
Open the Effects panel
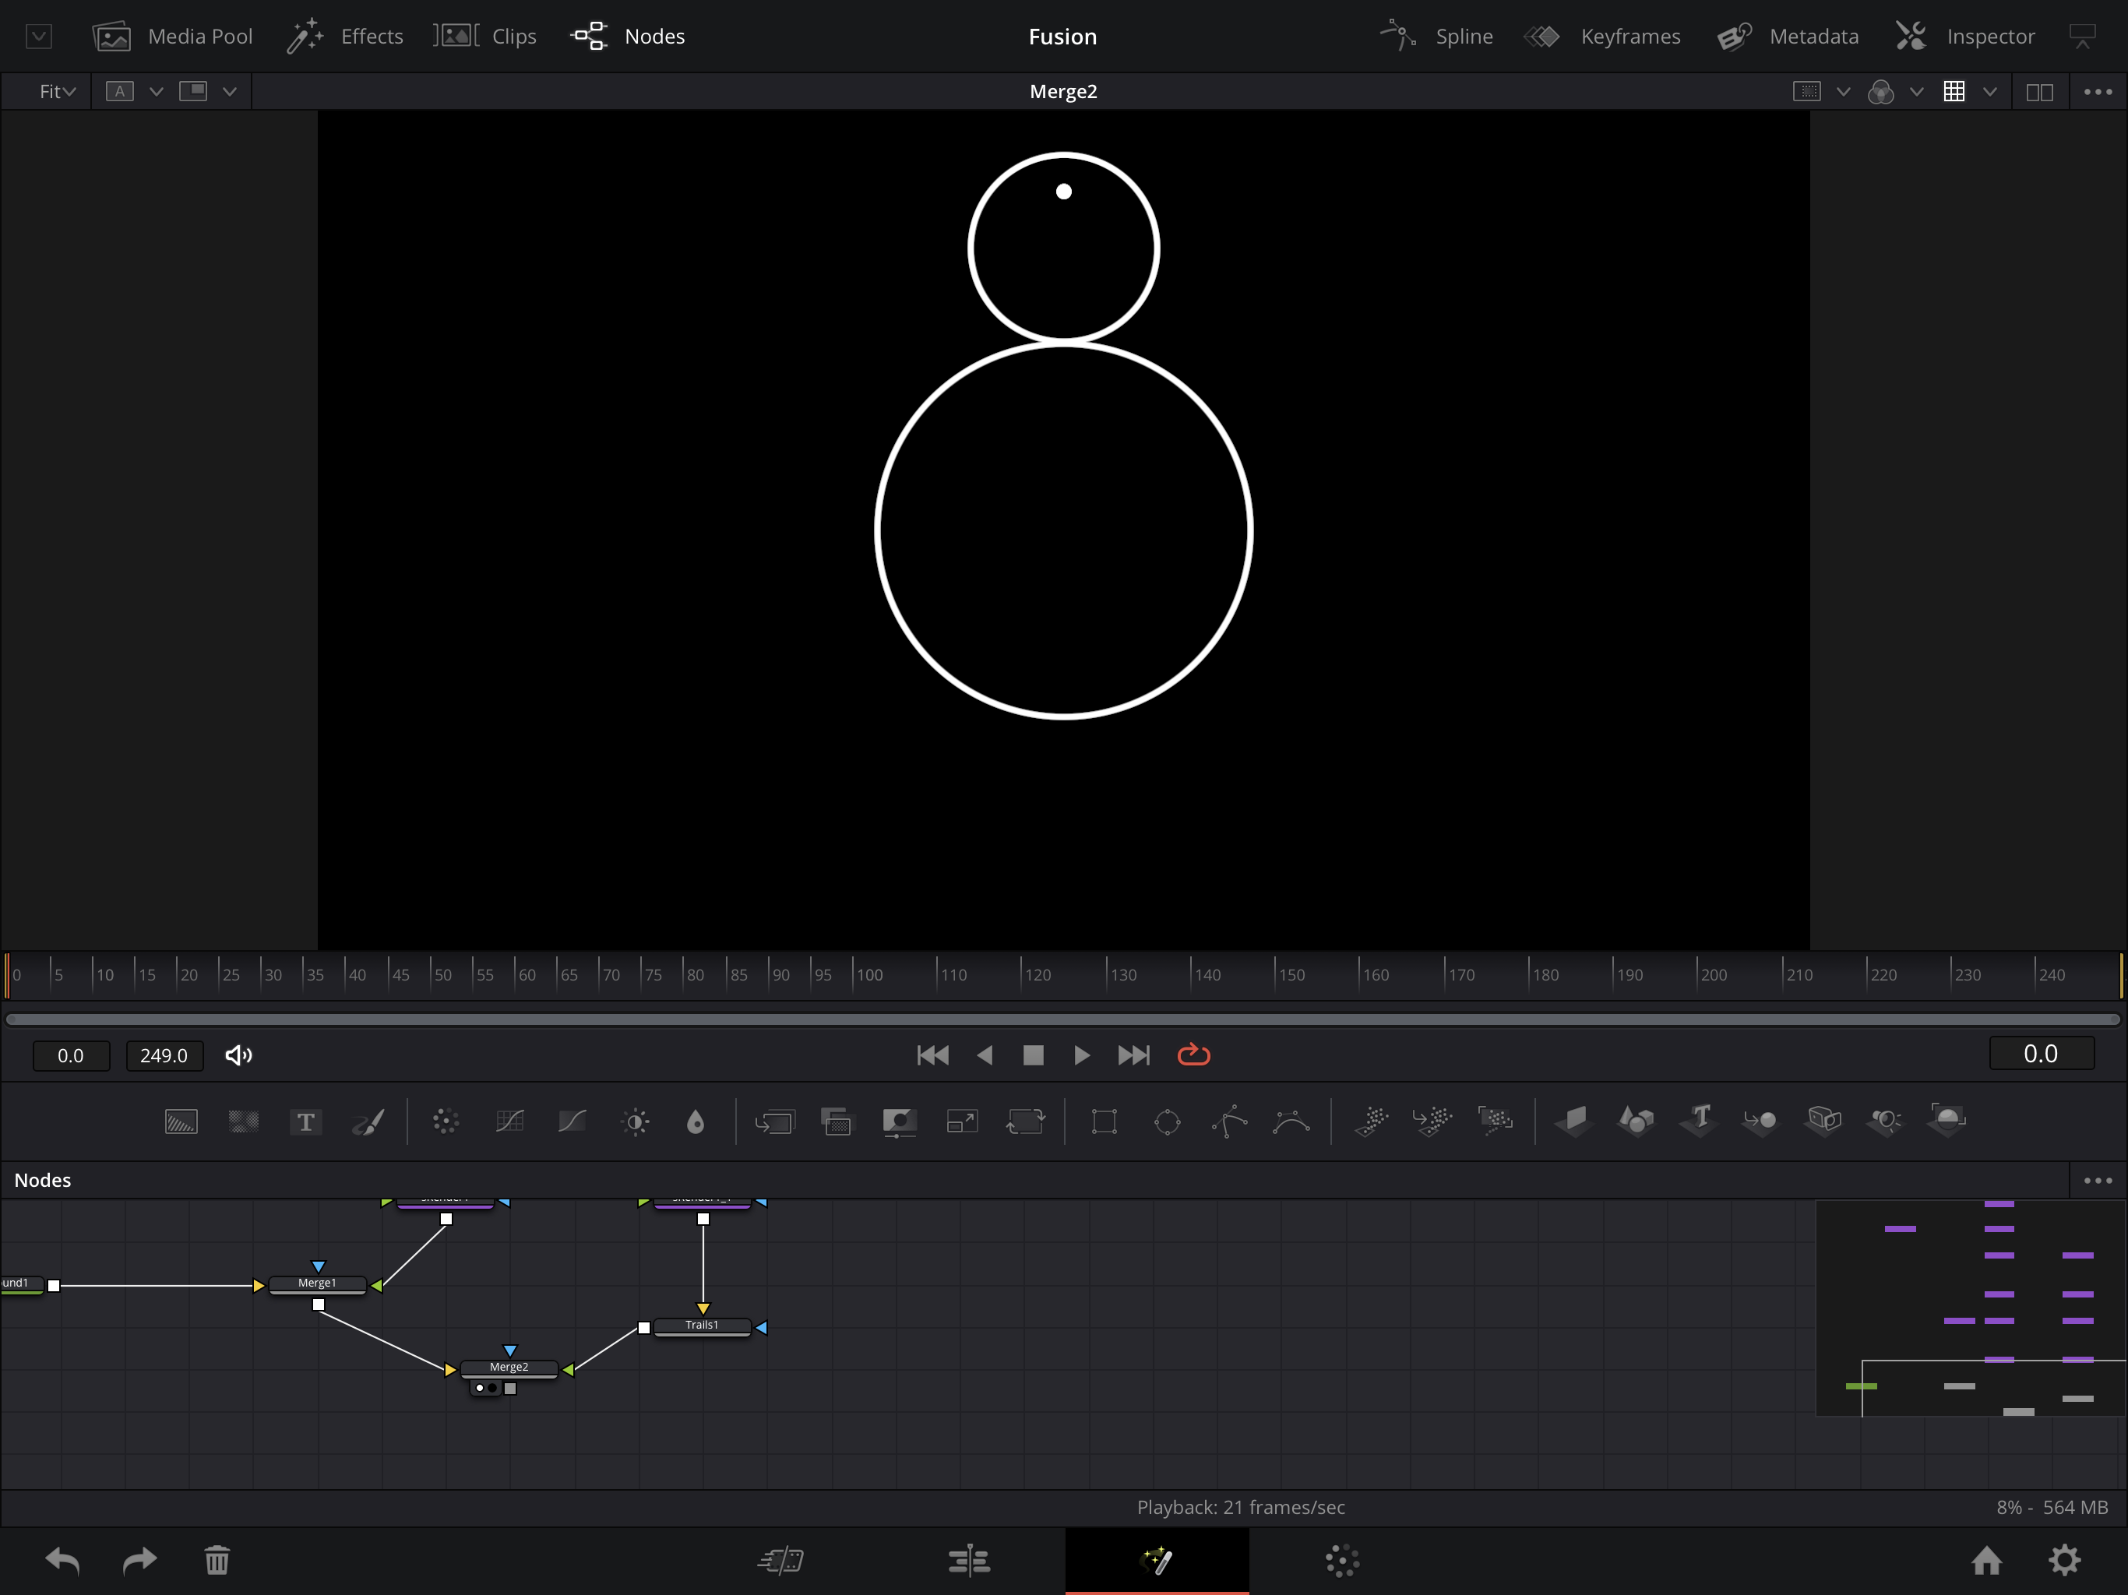[345, 37]
